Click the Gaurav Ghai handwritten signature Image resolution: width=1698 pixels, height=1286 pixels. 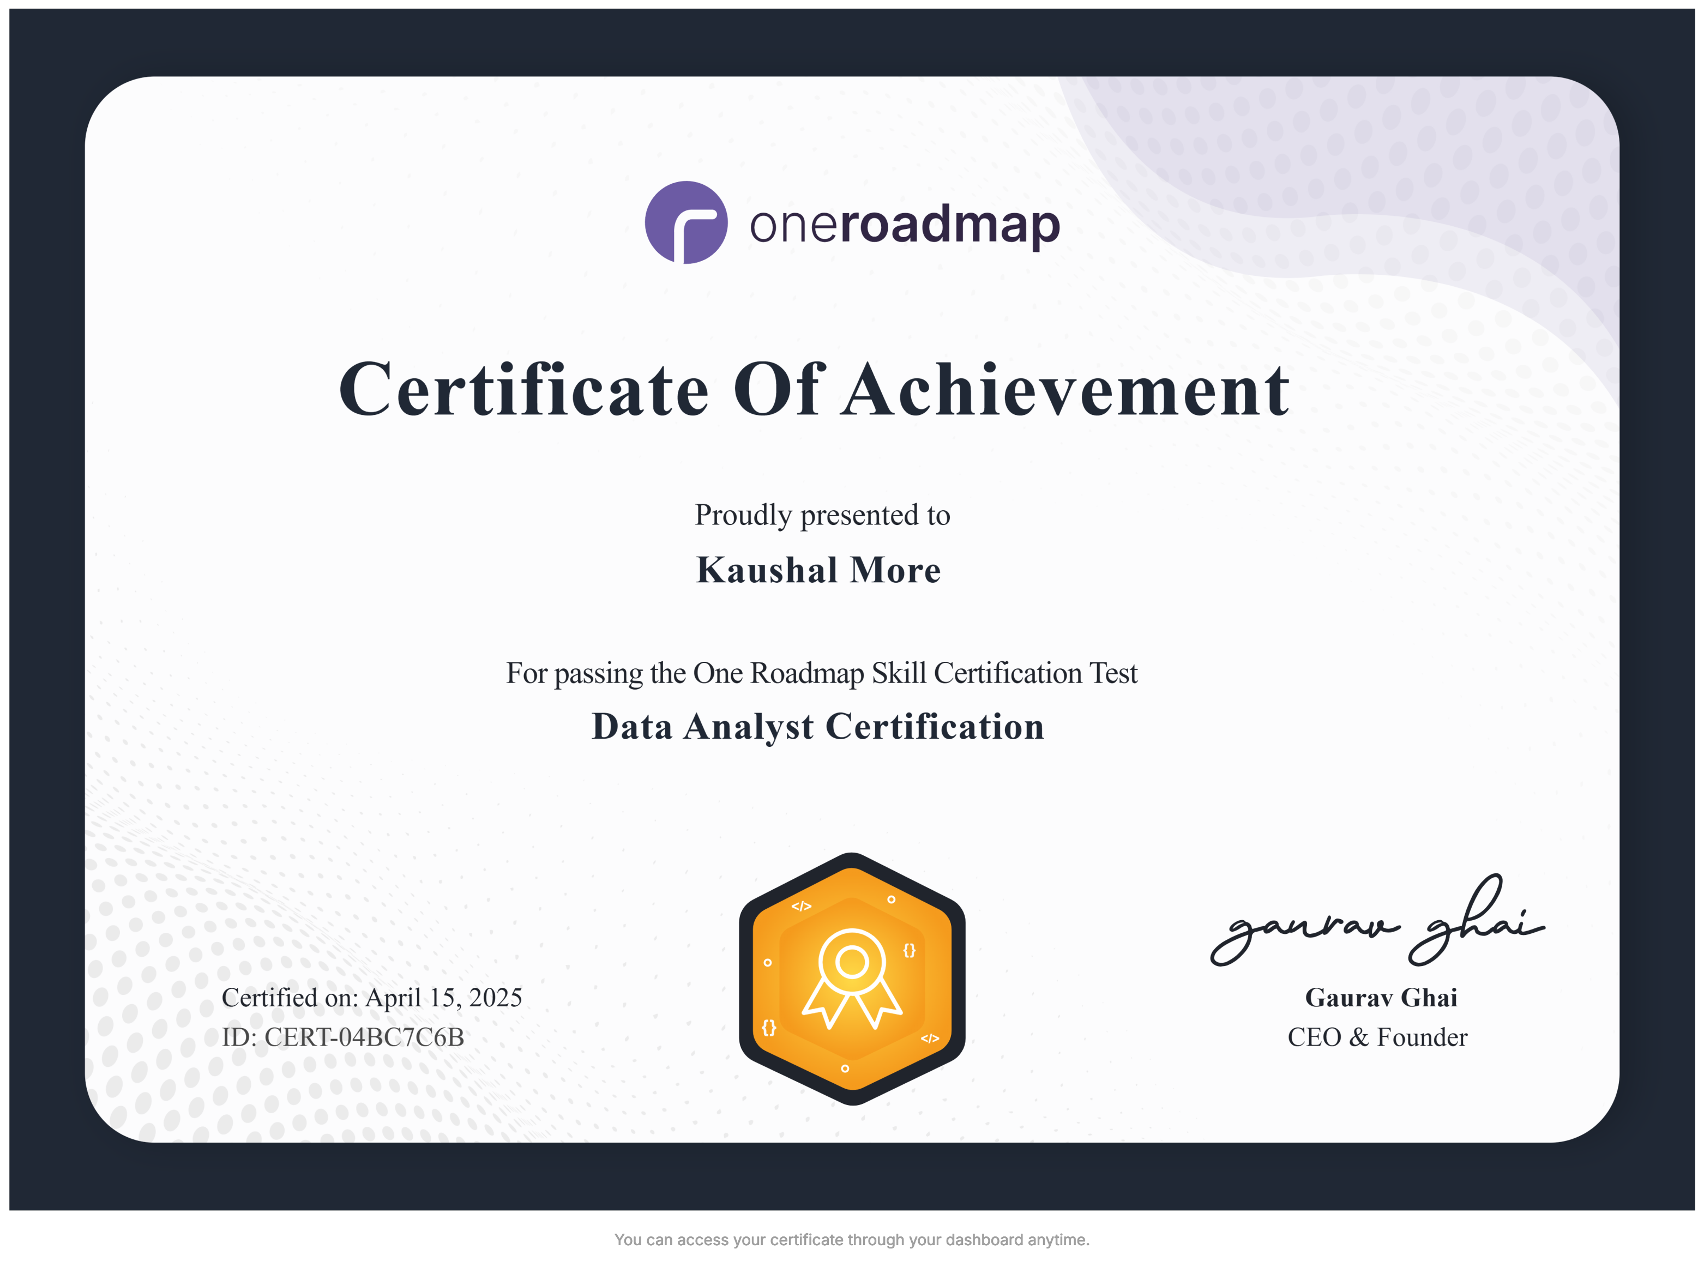tap(1377, 921)
